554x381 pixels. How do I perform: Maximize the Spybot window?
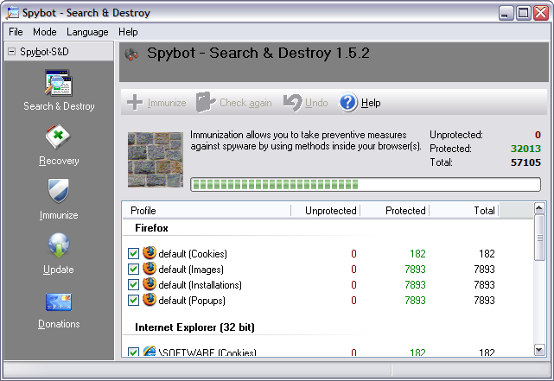[524, 14]
